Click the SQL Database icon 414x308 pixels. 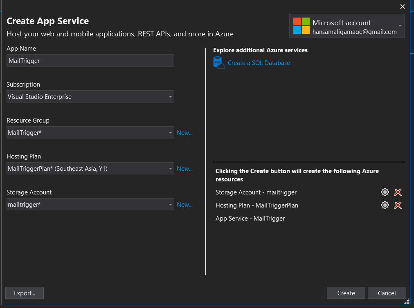pos(219,63)
